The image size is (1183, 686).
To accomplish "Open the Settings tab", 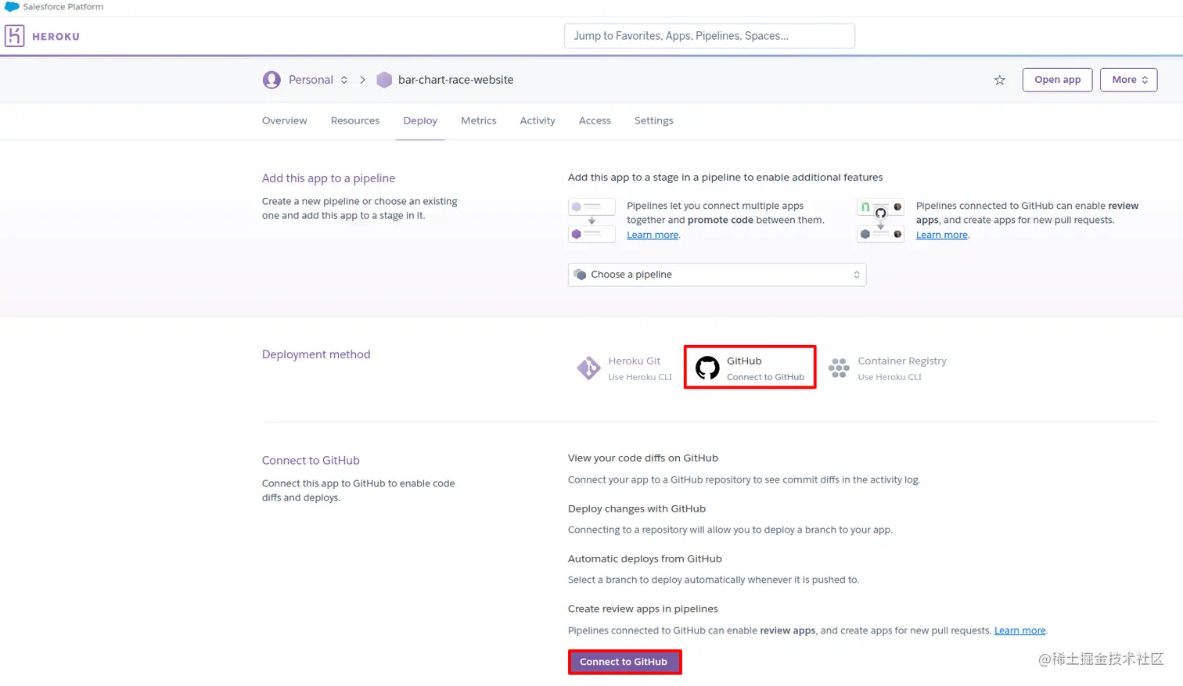I will [x=653, y=120].
